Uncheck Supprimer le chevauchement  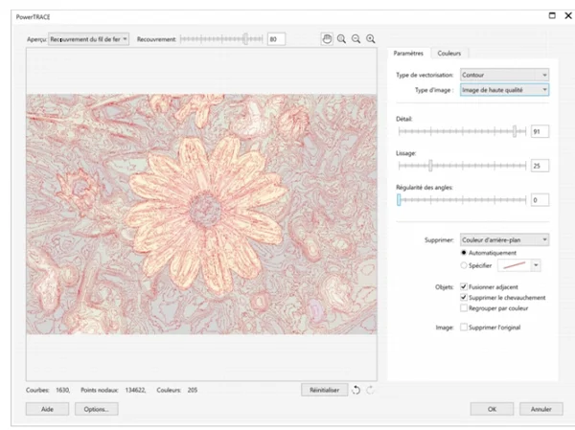[464, 297]
